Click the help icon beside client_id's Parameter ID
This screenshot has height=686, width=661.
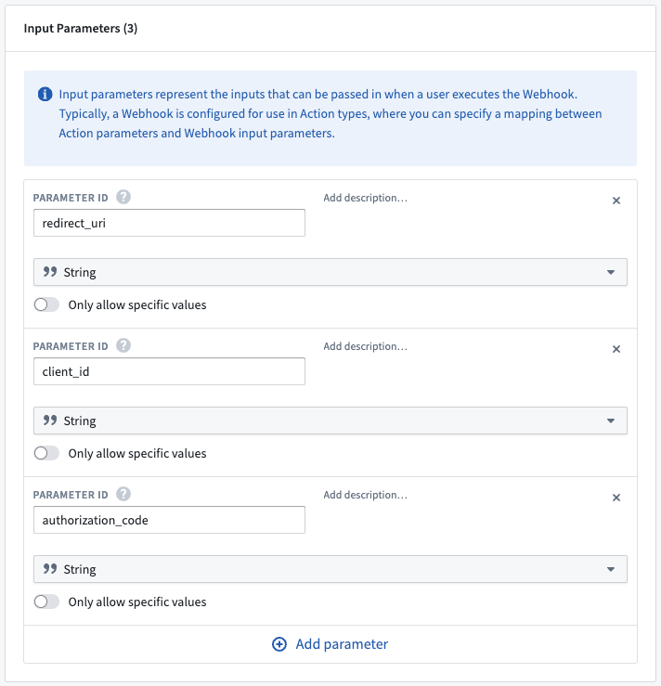(x=123, y=345)
